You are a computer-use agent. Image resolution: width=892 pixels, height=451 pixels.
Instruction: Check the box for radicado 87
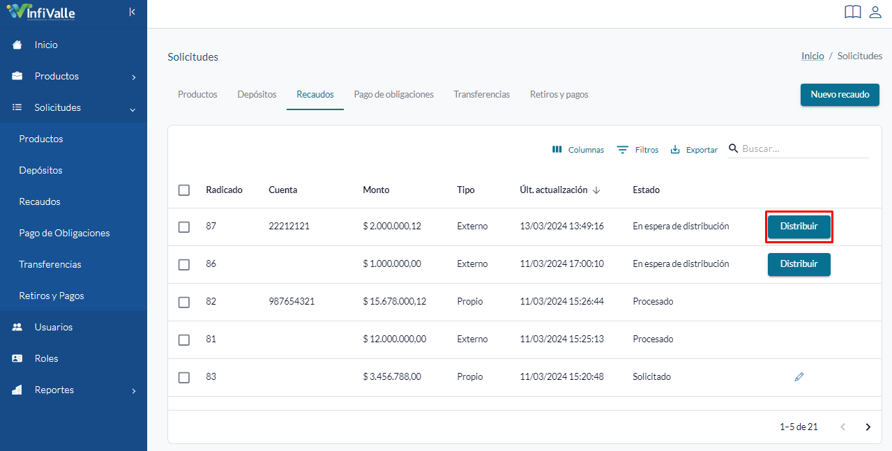[184, 227]
